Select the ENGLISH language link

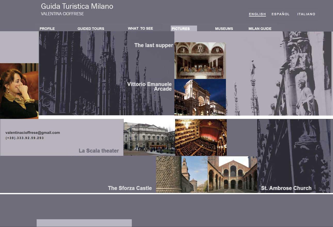257,14
